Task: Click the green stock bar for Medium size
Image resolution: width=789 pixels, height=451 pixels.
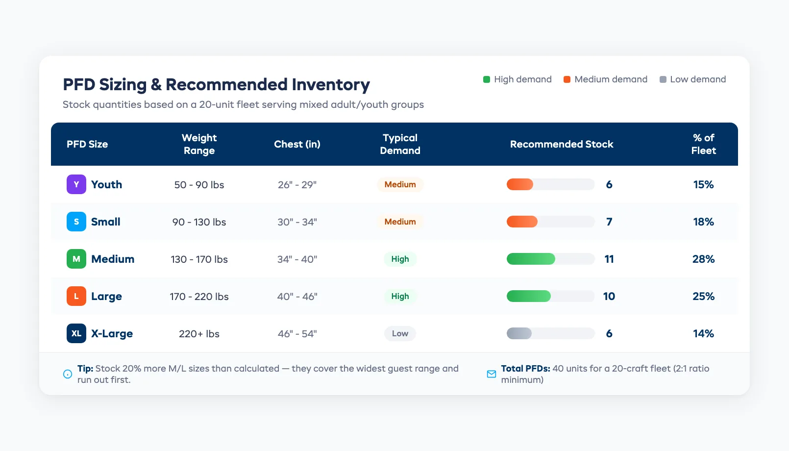Action: click(531, 259)
